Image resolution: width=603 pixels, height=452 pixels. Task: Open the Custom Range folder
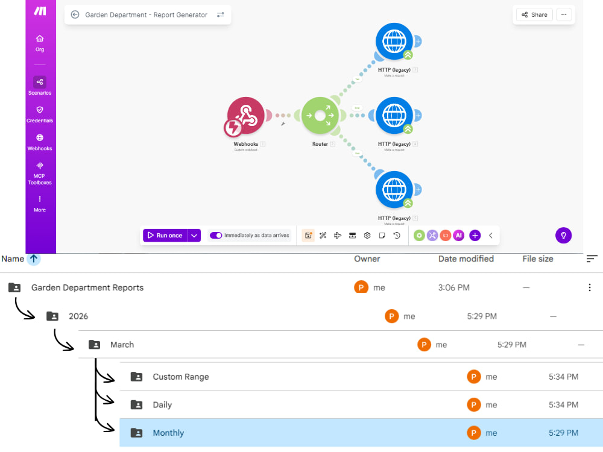[x=181, y=377]
